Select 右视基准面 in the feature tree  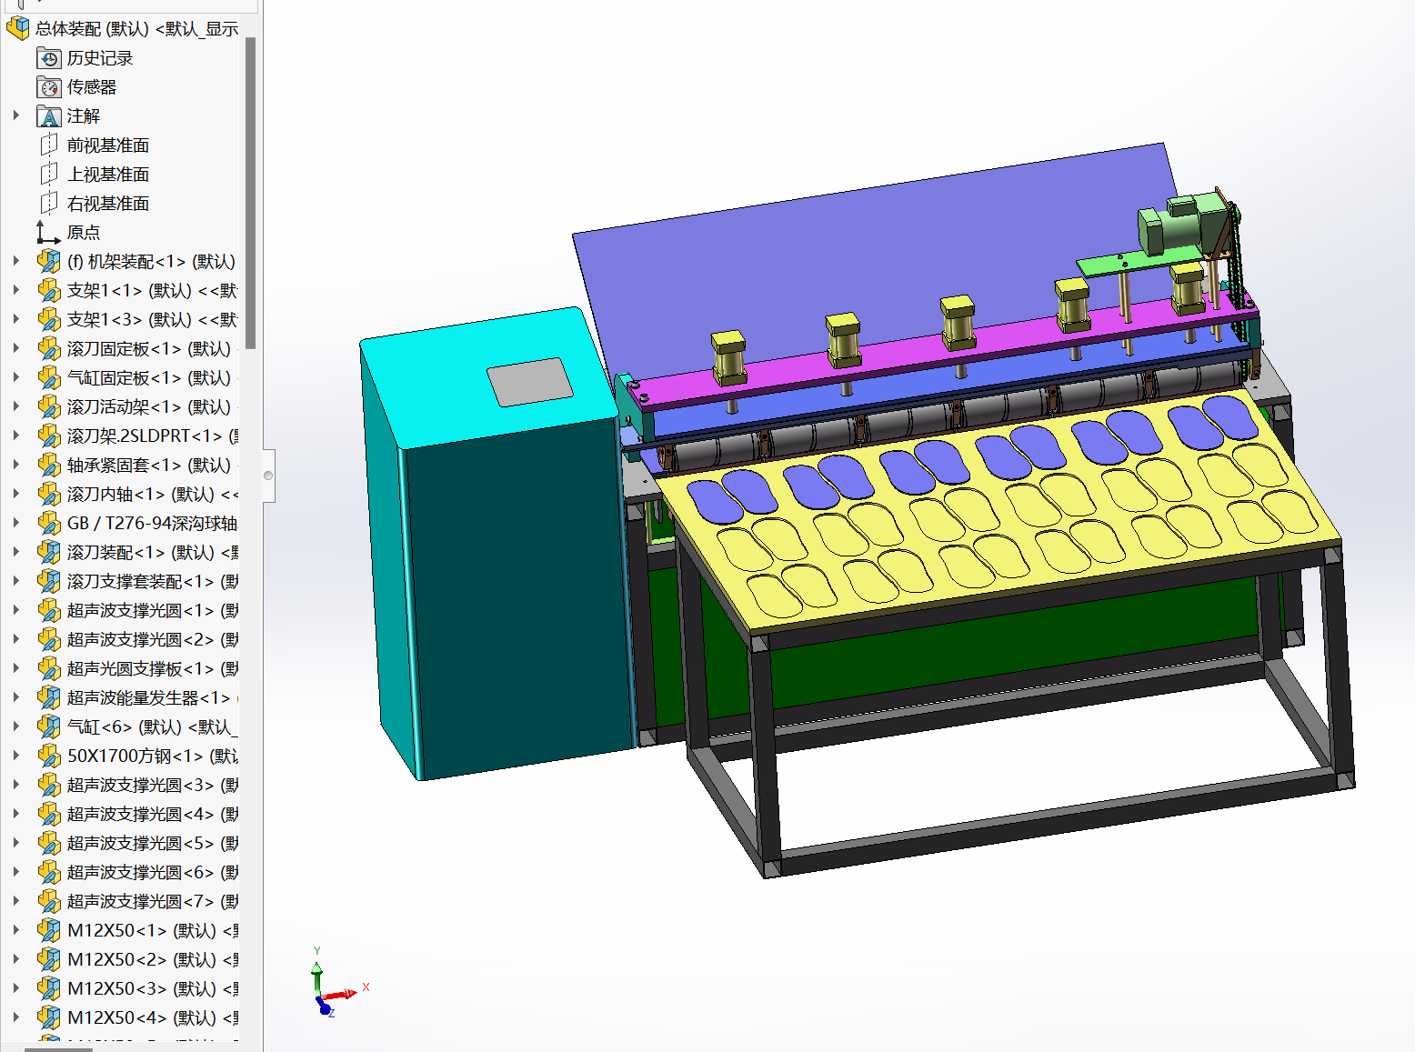tap(107, 204)
